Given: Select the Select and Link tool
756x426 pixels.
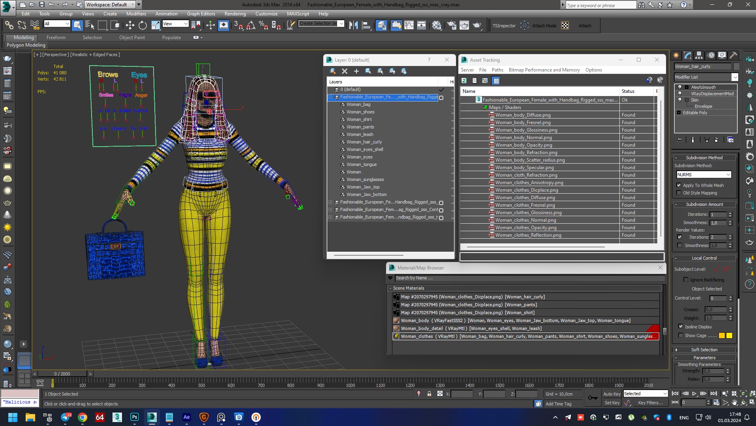Looking at the screenshot, I should click(x=9, y=25).
